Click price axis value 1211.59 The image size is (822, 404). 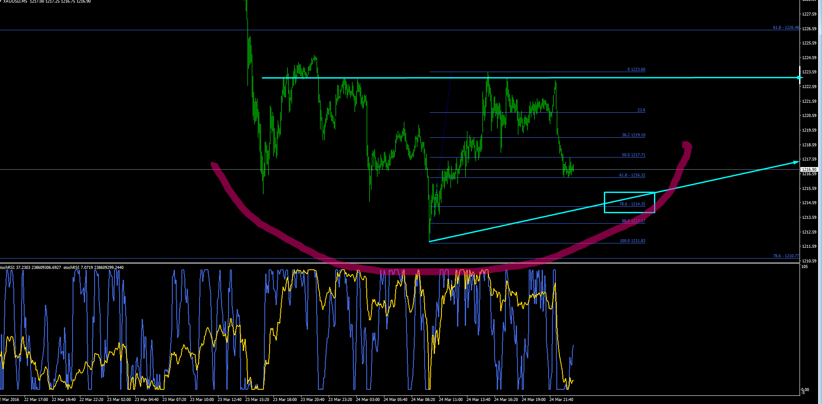(x=809, y=246)
